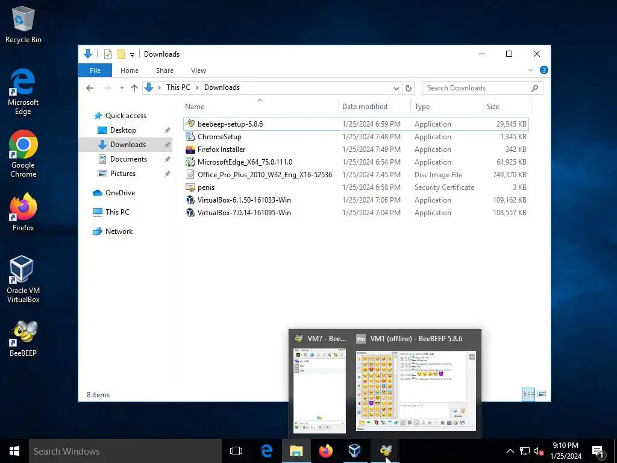The image size is (617, 463).
Task: Select the beebeep-setup-5.8.6 file
Action: [x=355, y=124]
